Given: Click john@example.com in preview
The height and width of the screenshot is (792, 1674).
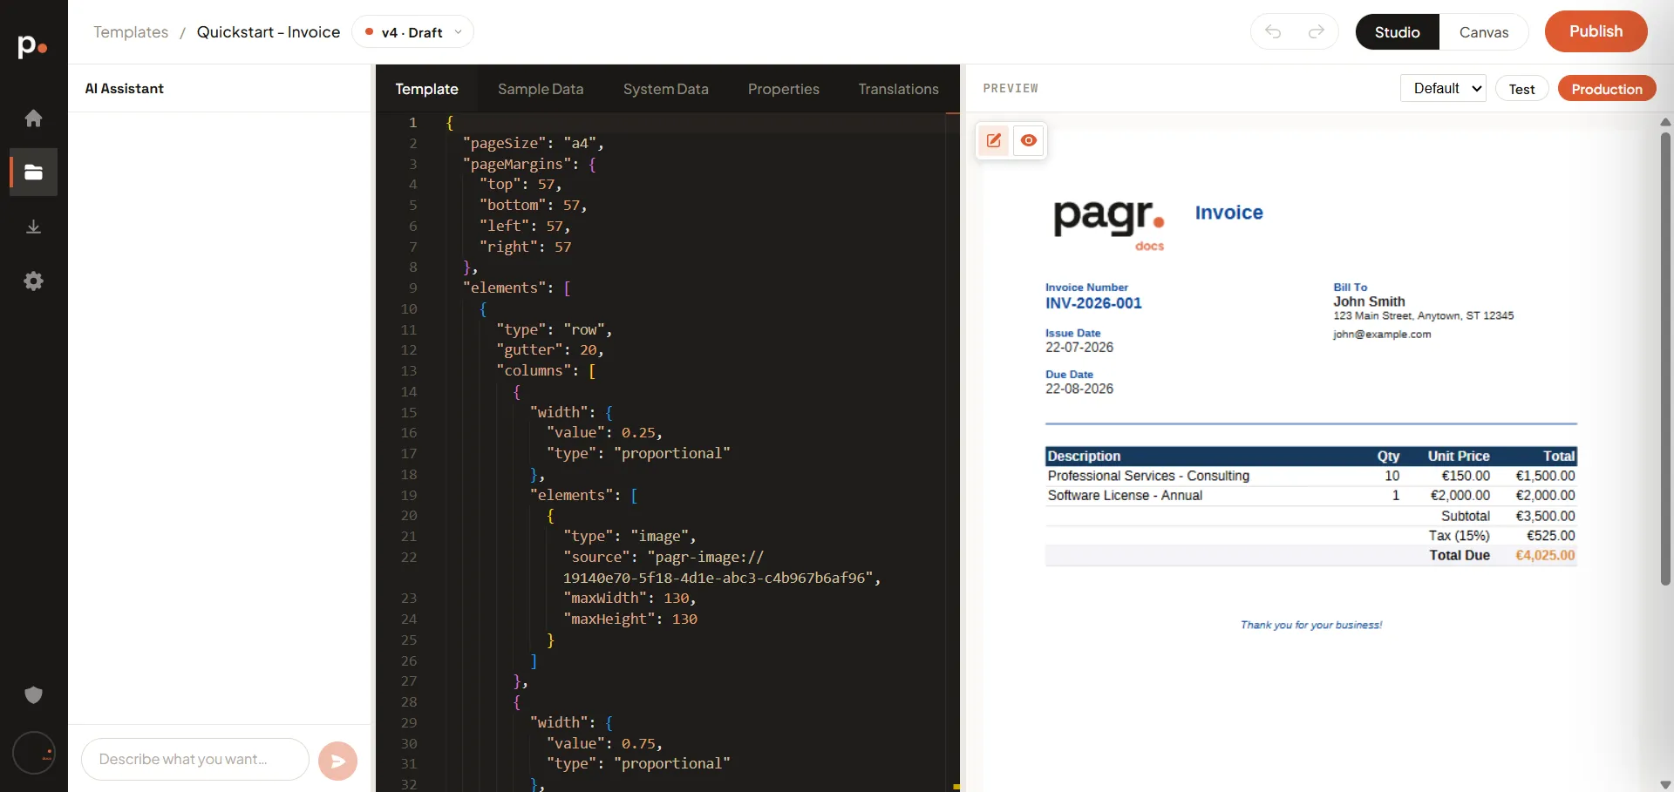Looking at the screenshot, I should (1382, 335).
